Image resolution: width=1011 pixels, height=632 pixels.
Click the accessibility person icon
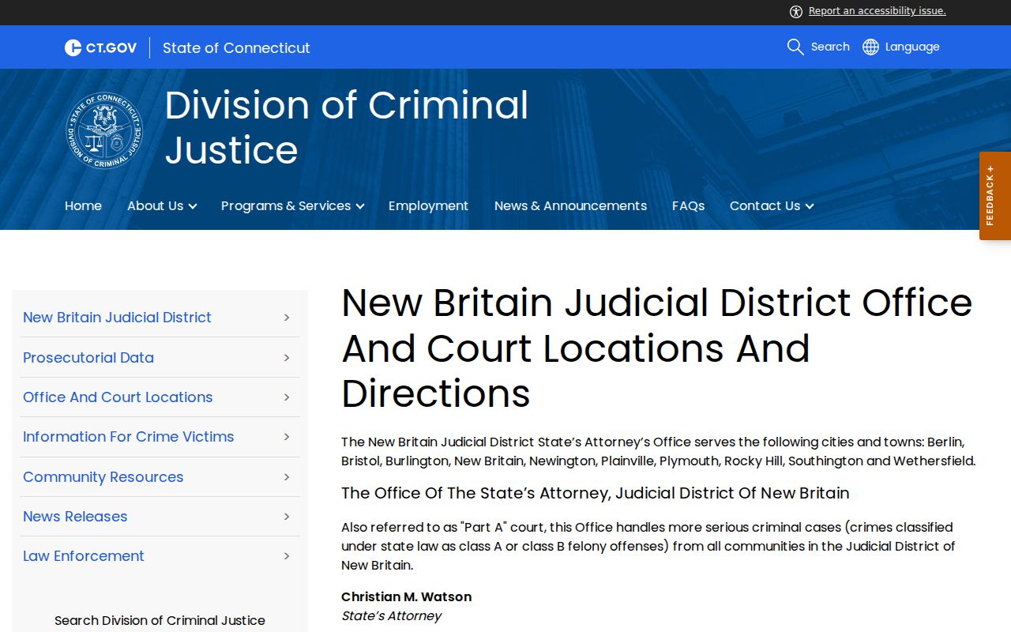click(796, 11)
